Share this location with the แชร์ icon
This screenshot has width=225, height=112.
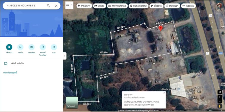54,47
